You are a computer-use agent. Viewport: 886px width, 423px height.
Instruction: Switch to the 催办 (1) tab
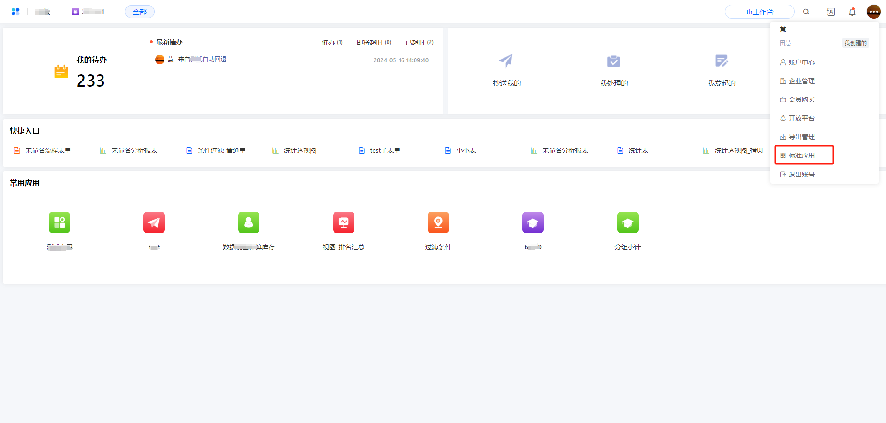pos(332,42)
